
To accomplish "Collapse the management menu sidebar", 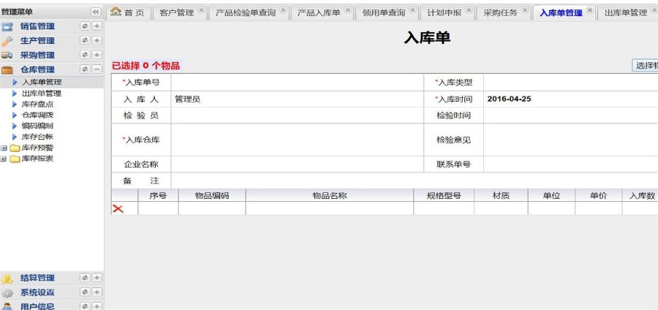I will coord(96,12).
